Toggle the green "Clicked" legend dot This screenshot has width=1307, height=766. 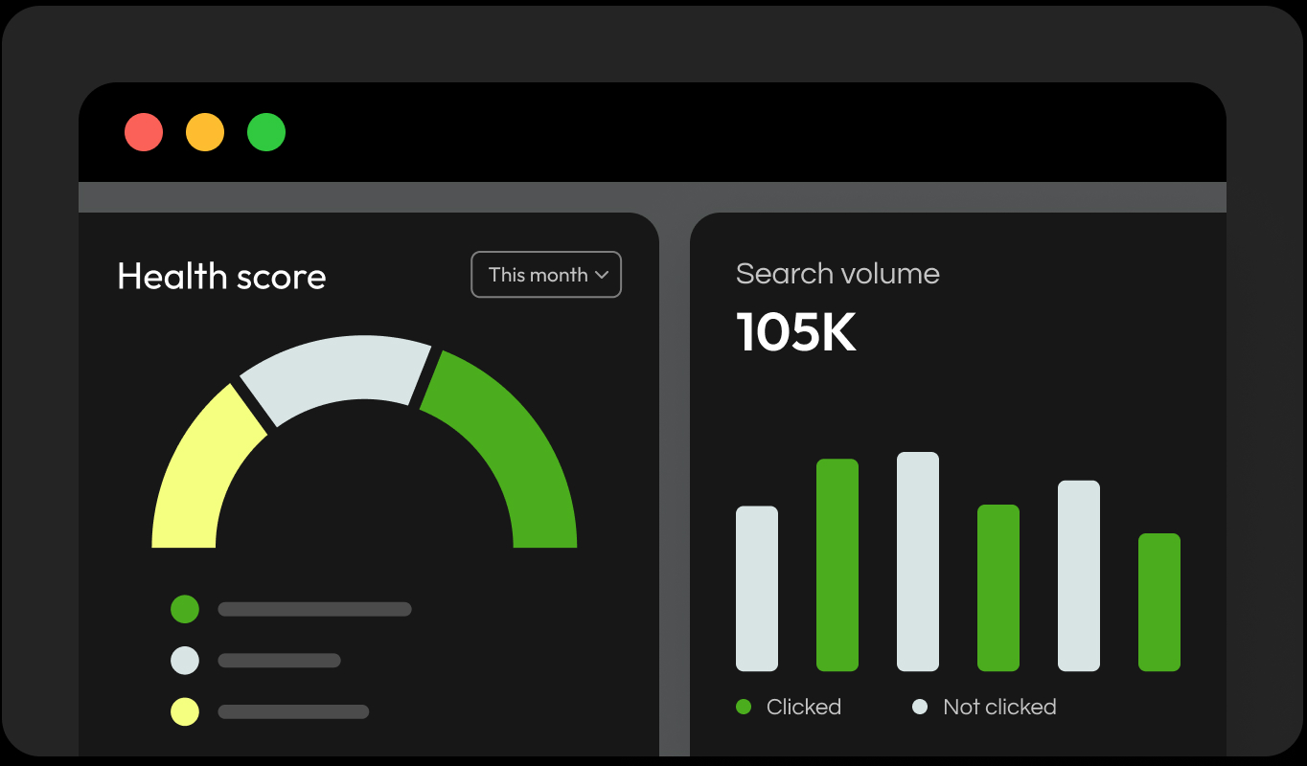coord(744,708)
